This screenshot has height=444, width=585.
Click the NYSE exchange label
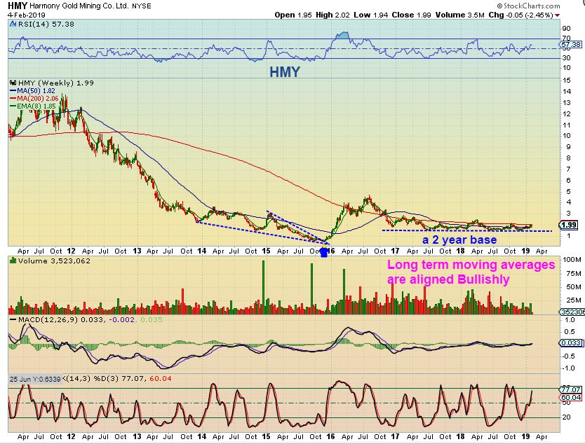142,7
